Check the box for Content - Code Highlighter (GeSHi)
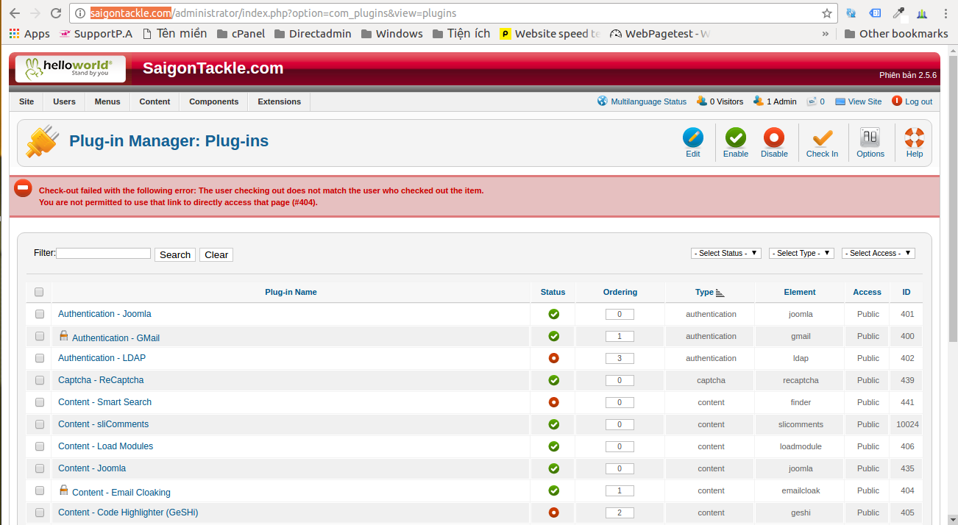The height and width of the screenshot is (525, 958). (40, 512)
